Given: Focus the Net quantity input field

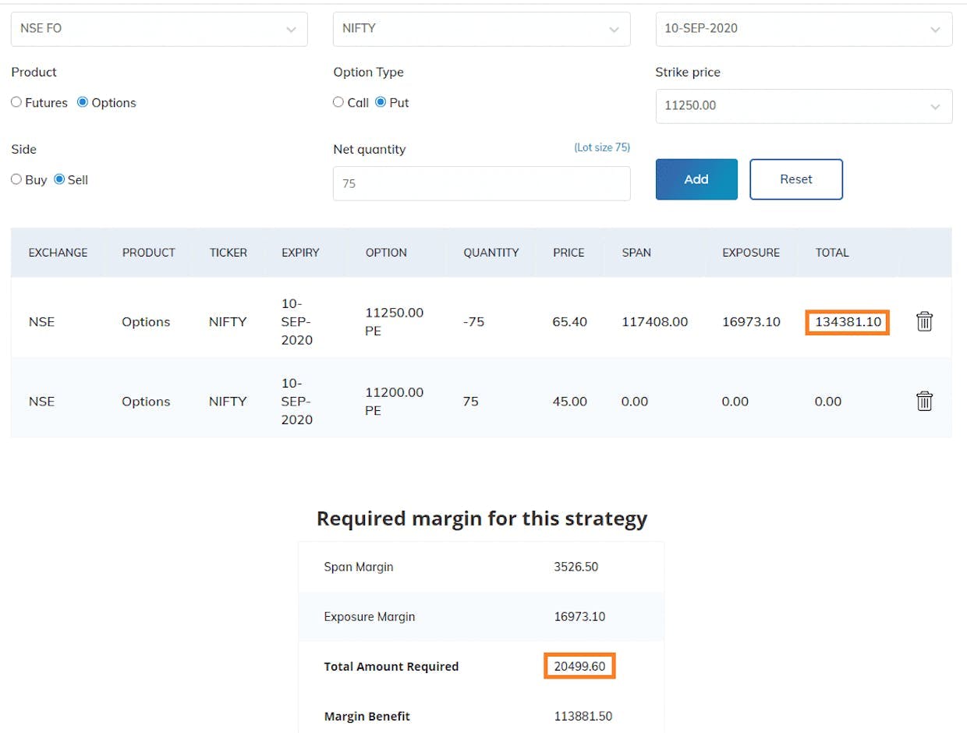Looking at the screenshot, I should (481, 184).
